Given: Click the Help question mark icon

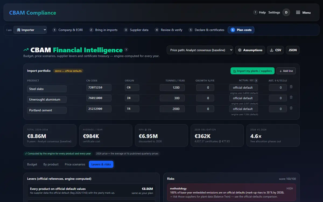Looking at the screenshot, I should click(x=255, y=12).
